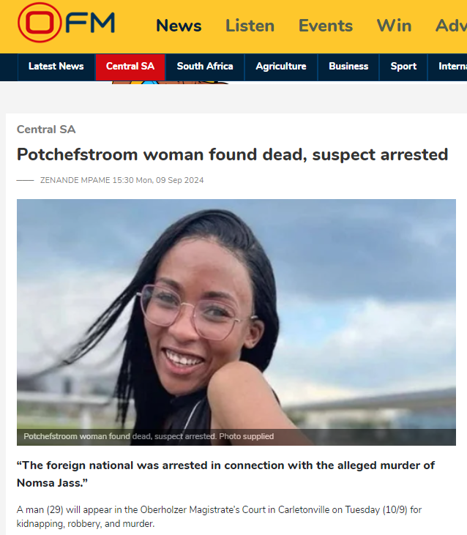Open the Sport news section
Viewport: 467px width, 535px height.
[x=403, y=67]
